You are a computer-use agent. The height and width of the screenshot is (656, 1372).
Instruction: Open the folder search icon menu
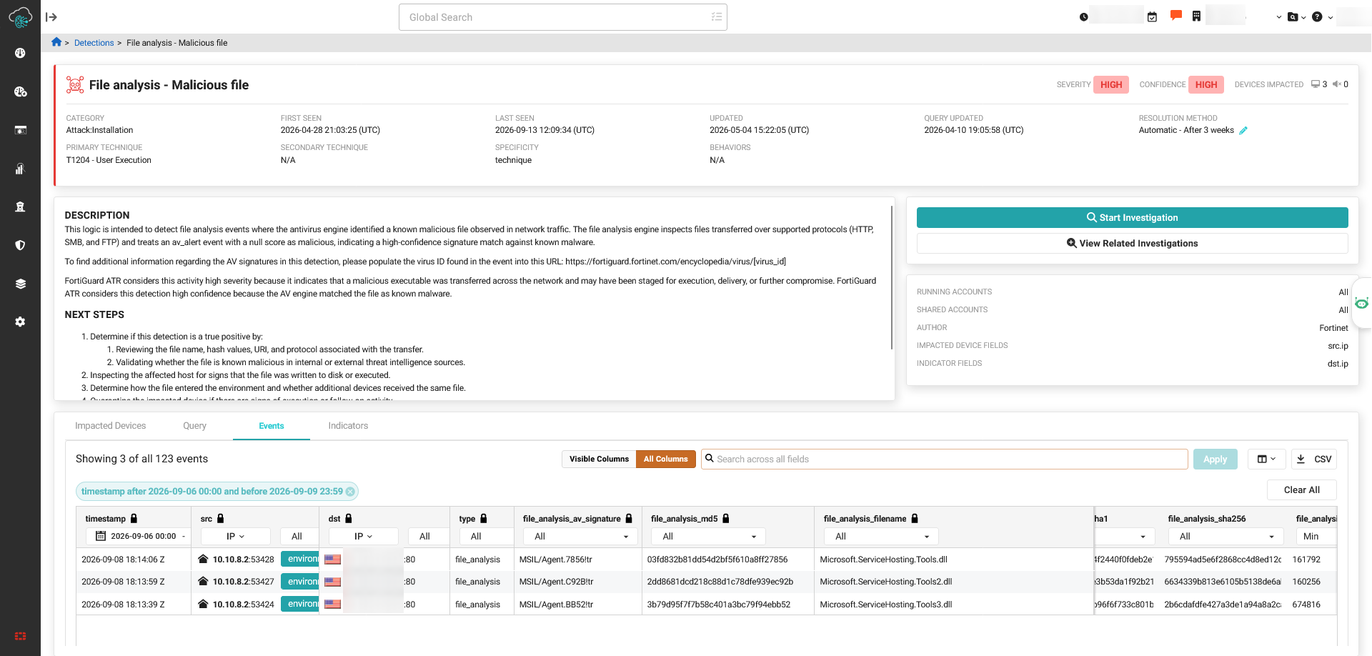pos(1296,17)
